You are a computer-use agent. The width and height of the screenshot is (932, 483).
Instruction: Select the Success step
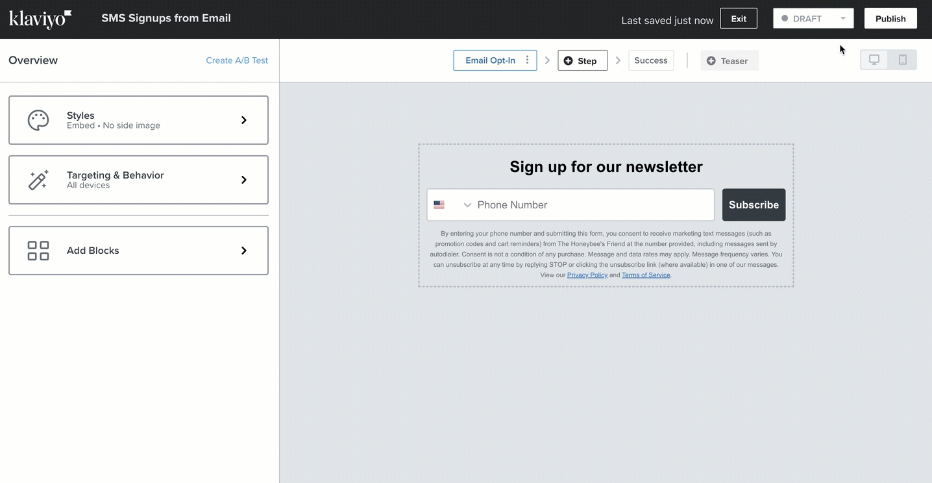click(x=650, y=60)
